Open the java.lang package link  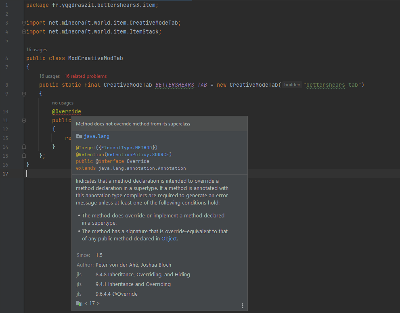tap(96, 136)
